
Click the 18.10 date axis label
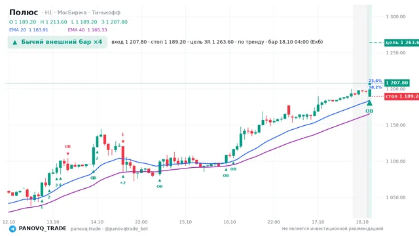point(362,222)
